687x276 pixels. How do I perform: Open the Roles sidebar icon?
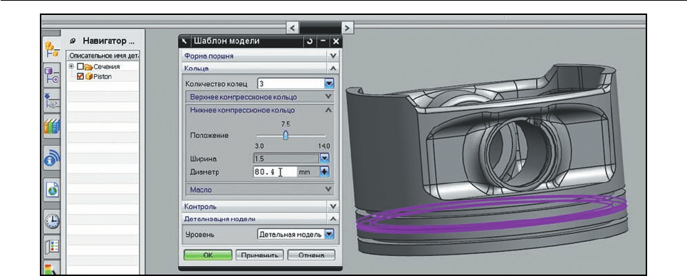[53, 247]
